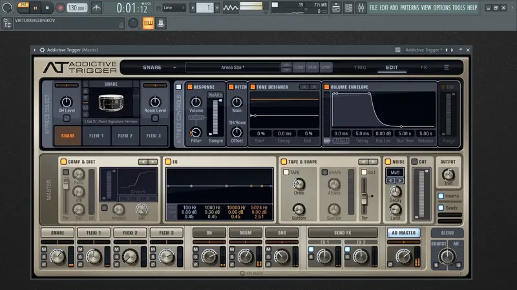
Task: Toggle the VOLUME ENVELOPE enable button
Action: [326, 87]
